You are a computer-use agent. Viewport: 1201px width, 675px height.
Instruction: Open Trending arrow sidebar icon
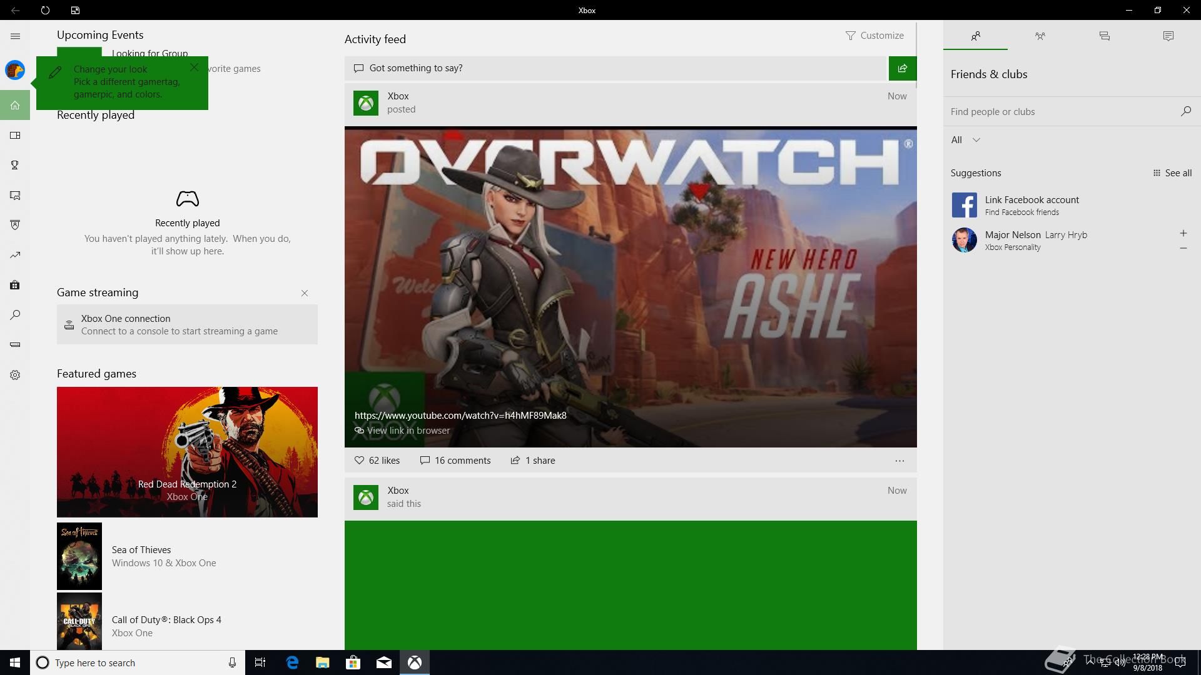pos(15,255)
